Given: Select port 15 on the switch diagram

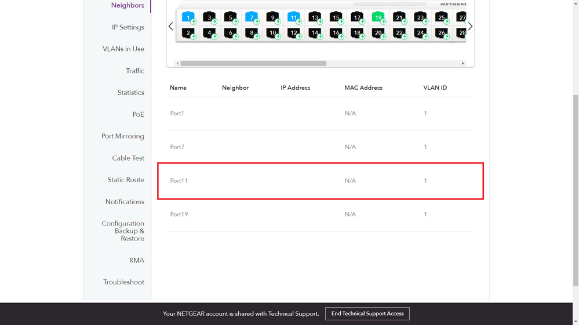Looking at the screenshot, I should [x=336, y=17].
